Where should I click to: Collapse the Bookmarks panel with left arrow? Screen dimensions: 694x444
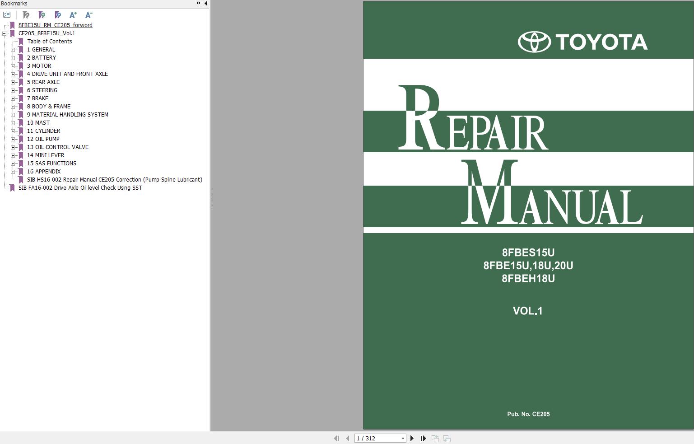(x=206, y=3)
